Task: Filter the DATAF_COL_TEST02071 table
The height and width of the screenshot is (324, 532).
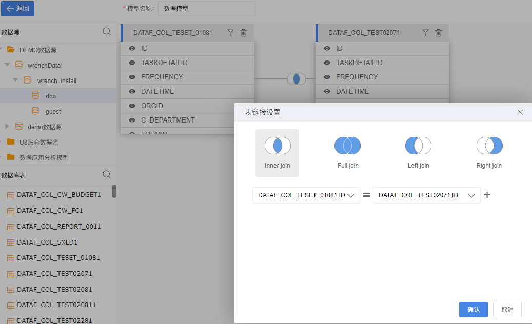Action: pos(425,32)
